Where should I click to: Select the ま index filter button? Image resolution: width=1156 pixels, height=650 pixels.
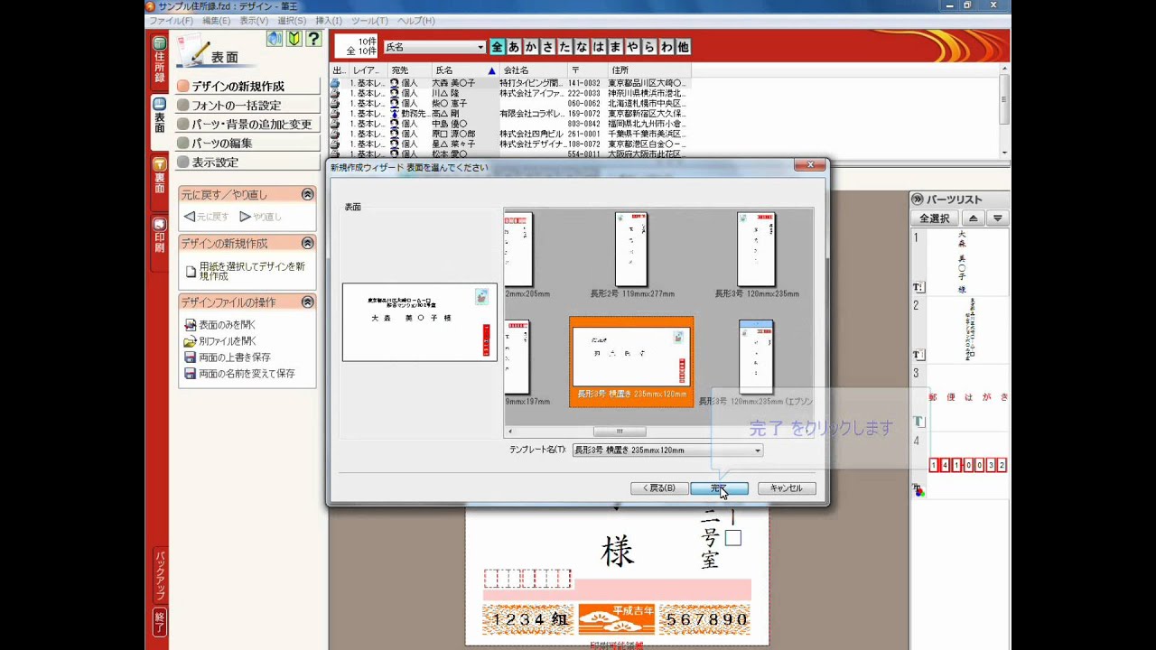coord(615,47)
